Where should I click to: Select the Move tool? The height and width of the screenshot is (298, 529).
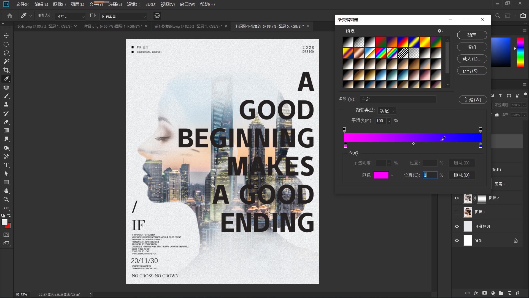click(x=6, y=36)
